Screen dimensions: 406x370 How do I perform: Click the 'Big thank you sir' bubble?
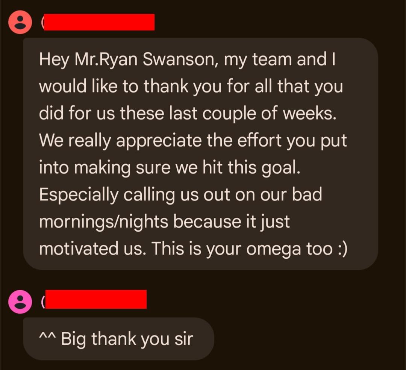(118, 339)
